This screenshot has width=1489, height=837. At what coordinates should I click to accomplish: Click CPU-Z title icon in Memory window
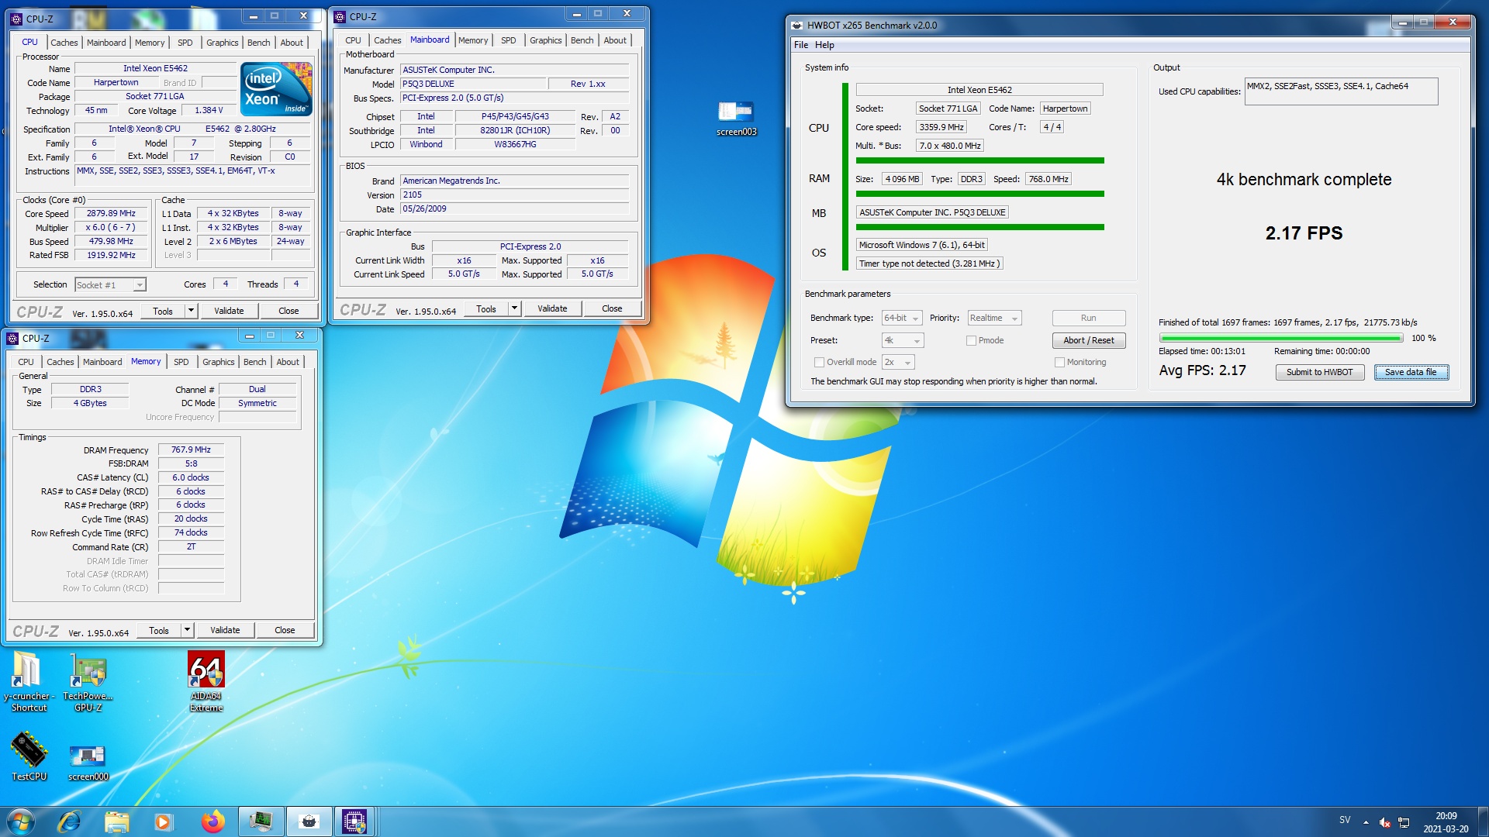(x=12, y=338)
